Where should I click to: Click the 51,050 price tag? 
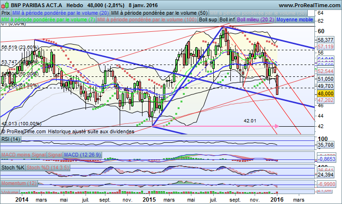tap(325, 79)
